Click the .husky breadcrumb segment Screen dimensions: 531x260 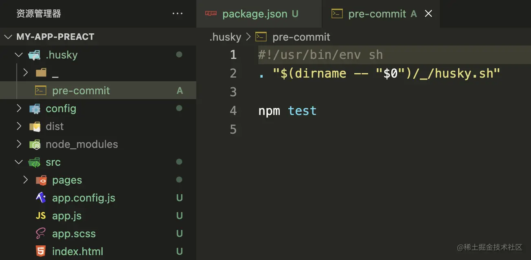click(225, 37)
